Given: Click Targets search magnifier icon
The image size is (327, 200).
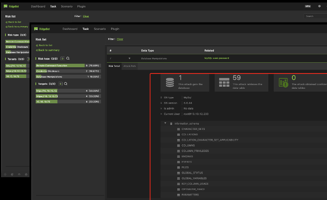Looking at the screenshot, I should [66, 83].
